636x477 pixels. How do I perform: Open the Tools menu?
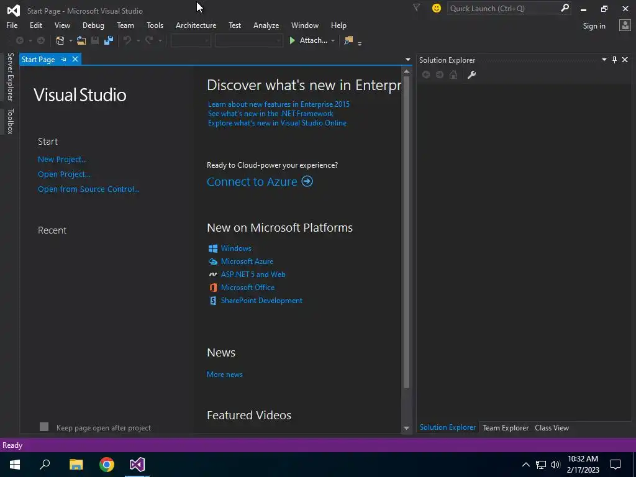pyautogui.click(x=155, y=25)
